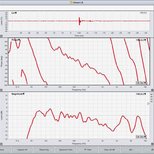Switch to TF View
Image resolution: width=154 pixels, height=154 pixels.
[87, 150]
